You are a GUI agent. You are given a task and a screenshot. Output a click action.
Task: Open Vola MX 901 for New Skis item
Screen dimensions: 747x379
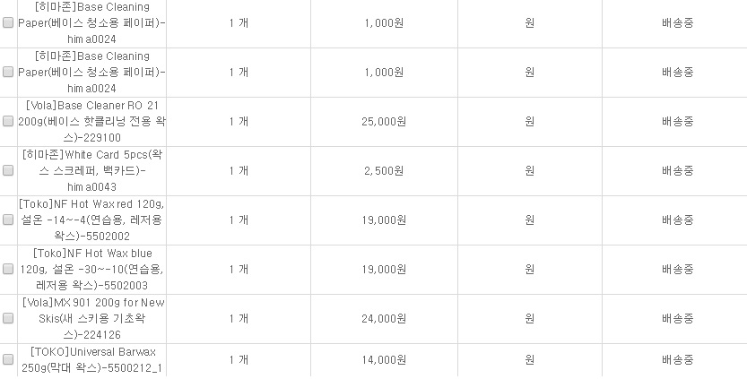[x=93, y=319]
